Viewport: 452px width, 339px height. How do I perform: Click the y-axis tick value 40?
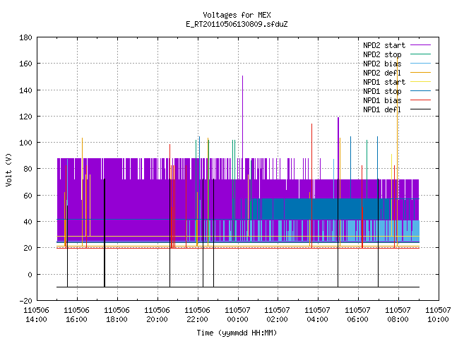[x=28, y=222]
